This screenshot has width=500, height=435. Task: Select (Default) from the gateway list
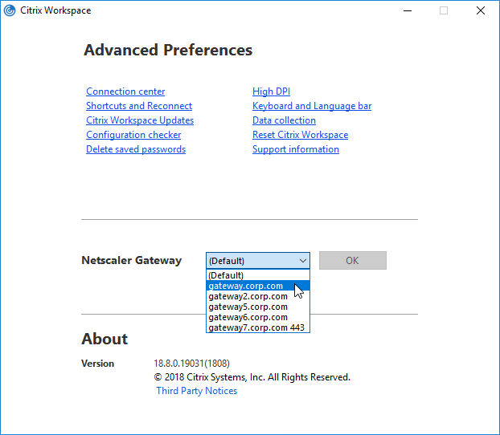258,275
